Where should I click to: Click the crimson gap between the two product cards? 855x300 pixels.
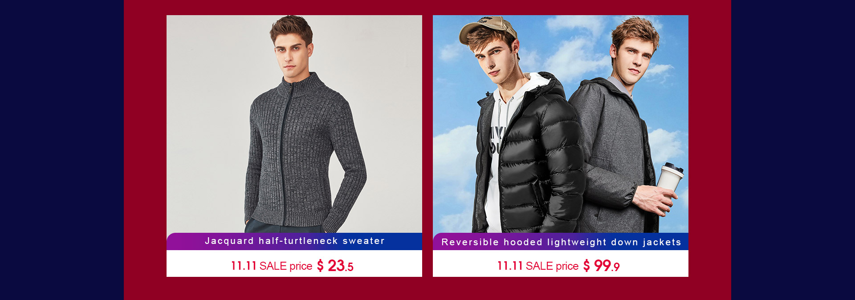pos(427,146)
